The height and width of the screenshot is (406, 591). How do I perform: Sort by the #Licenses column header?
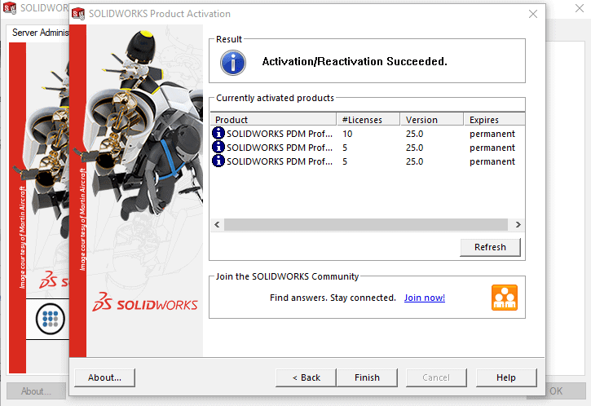coord(368,120)
